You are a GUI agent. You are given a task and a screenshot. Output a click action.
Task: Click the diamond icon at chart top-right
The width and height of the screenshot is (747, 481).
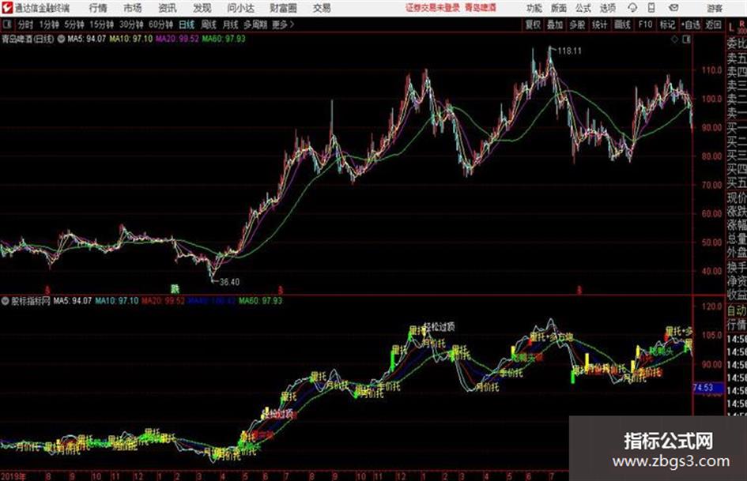674,39
